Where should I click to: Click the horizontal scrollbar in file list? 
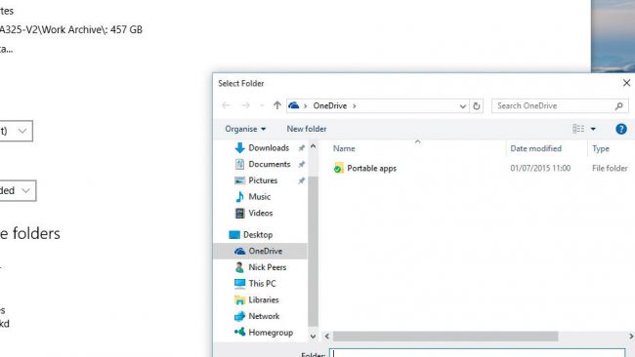[445, 336]
